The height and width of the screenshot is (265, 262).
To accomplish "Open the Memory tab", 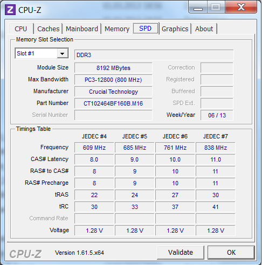I will click(117, 29).
